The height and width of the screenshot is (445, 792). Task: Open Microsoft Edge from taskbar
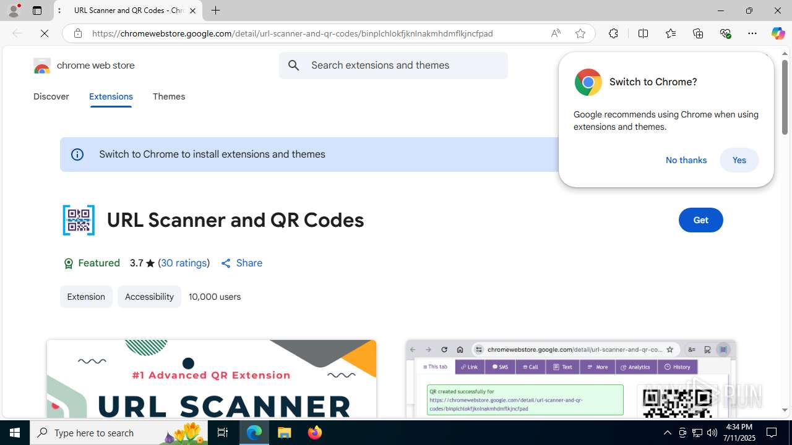click(x=254, y=433)
